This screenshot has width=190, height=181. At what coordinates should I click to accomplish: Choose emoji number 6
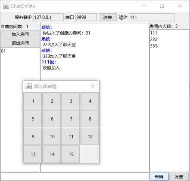tap(52, 119)
